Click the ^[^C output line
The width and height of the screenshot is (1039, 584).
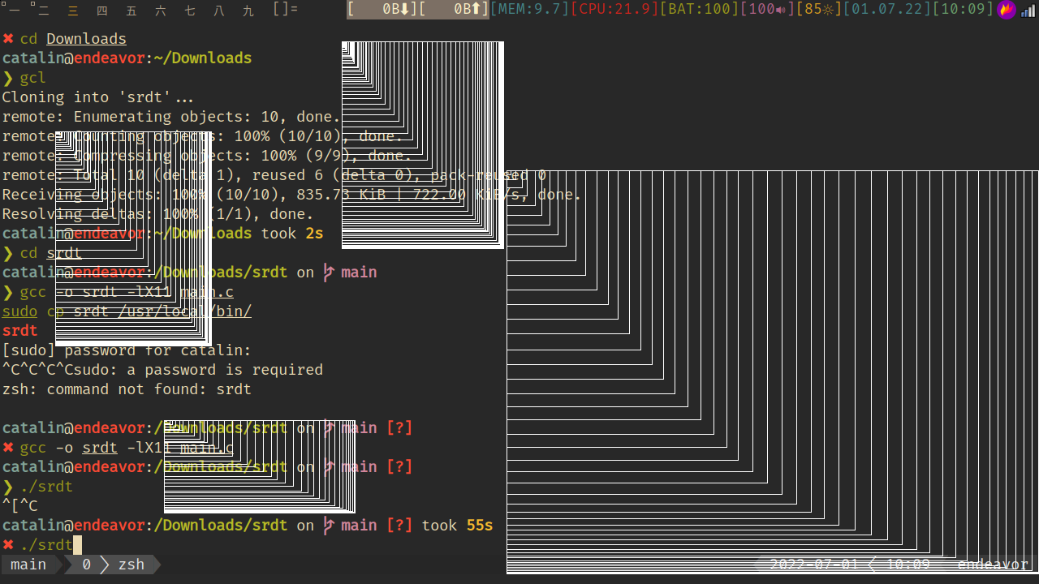(19, 506)
